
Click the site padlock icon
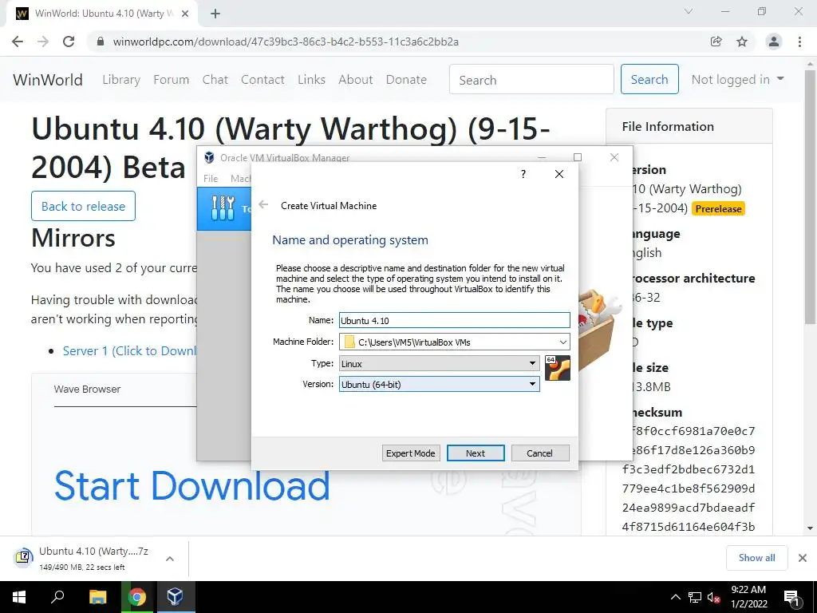[x=101, y=42]
